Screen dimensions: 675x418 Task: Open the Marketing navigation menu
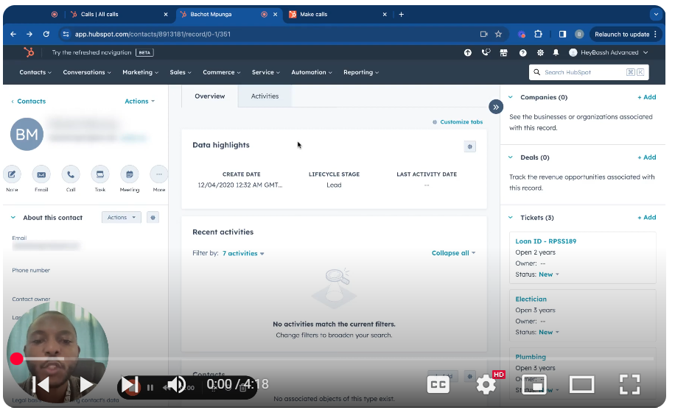coord(140,72)
